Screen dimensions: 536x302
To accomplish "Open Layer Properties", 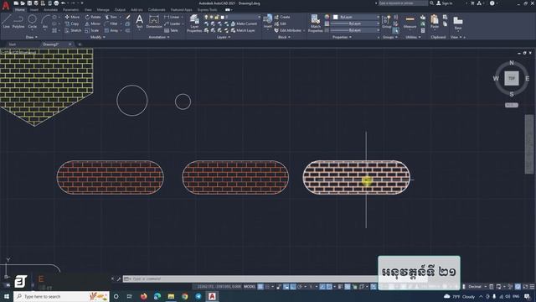I will pyautogui.click(x=194, y=23).
